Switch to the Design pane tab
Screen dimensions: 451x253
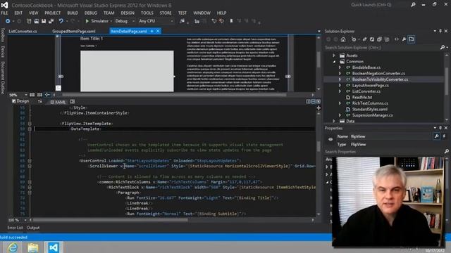[x=20, y=101]
